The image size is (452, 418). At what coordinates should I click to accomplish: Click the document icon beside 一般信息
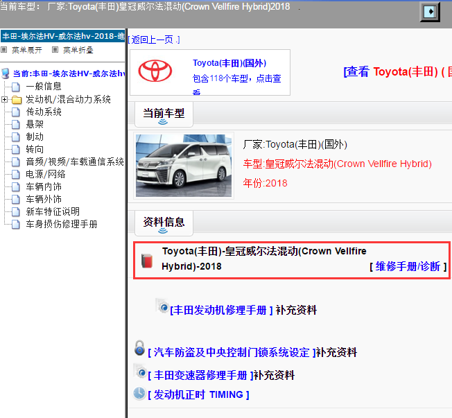[x=16, y=87]
